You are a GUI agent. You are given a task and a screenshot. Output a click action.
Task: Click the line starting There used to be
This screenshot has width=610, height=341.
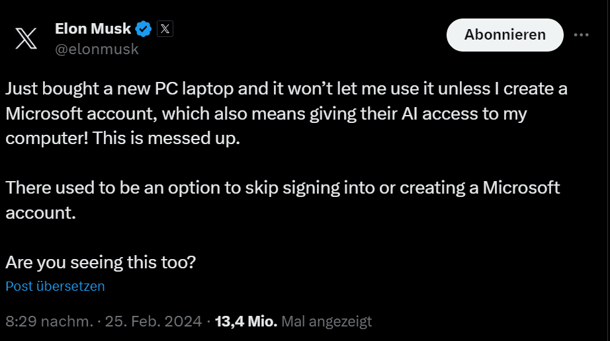pyautogui.click(x=283, y=188)
